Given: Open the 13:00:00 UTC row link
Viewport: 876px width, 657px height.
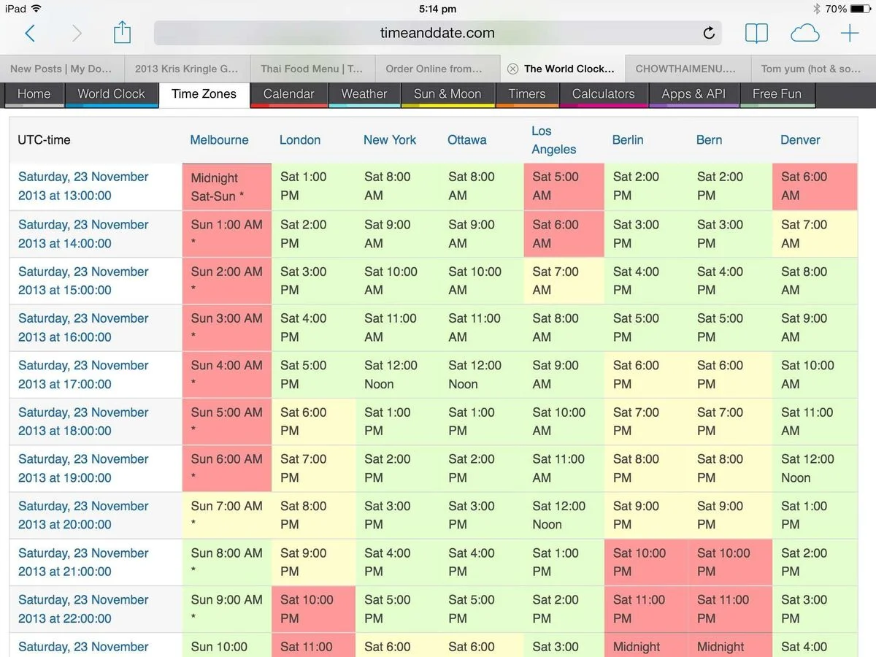Looking at the screenshot, I should [83, 186].
